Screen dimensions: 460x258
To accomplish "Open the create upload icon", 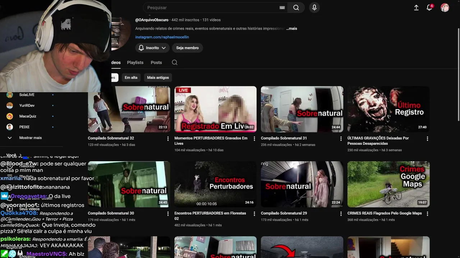I will coord(416,8).
